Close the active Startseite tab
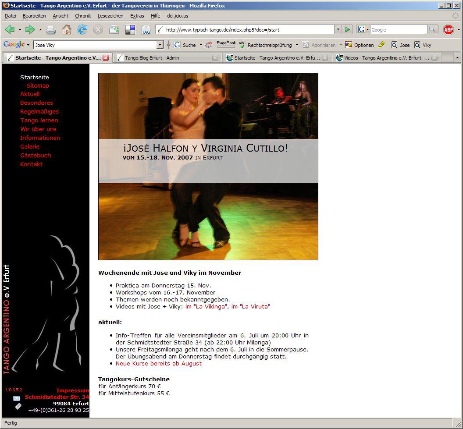Screen dimensions: 463x429 click(x=106, y=58)
